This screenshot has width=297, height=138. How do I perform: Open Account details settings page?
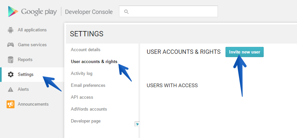[85, 50]
